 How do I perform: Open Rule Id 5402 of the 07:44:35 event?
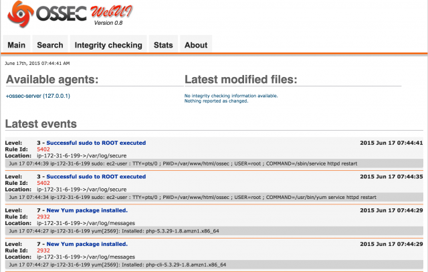(x=43, y=183)
